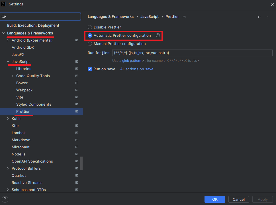The width and height of the screenshot is (276, 205).
Task: Click the project-level icon beside Ktor
Action: (x=77, y=126)
